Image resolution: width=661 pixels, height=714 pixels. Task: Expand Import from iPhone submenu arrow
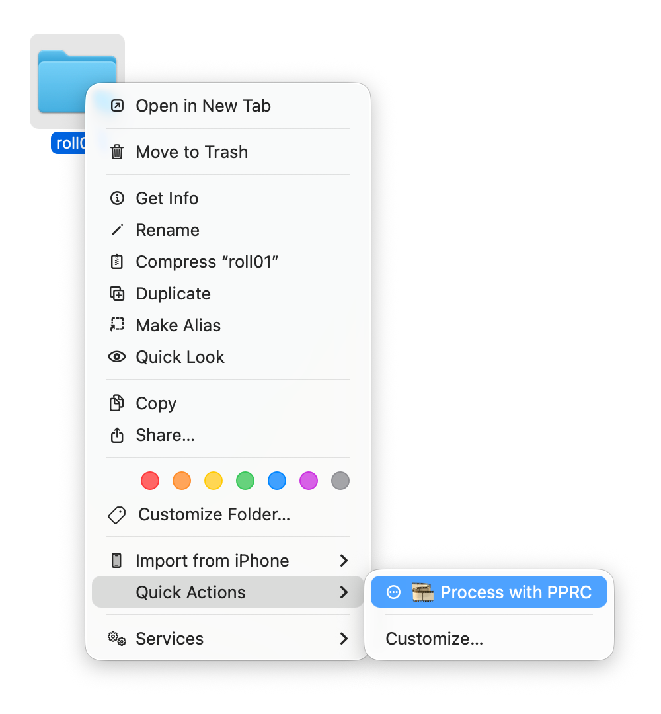click(x=344, y=561)
